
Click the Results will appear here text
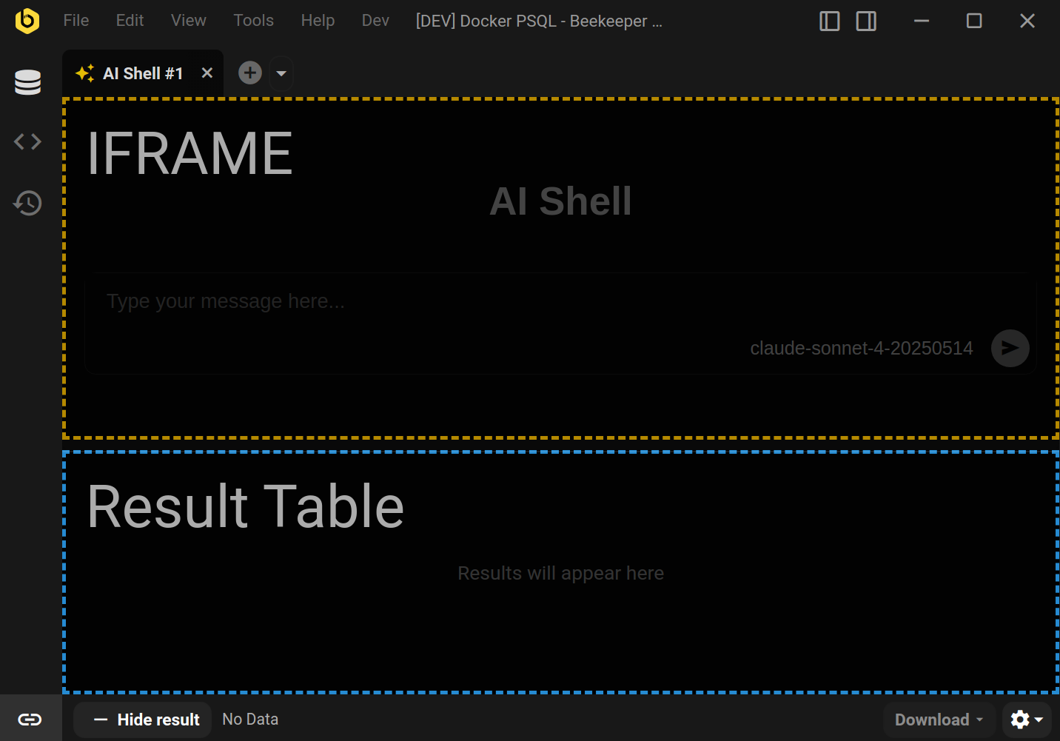(x=560, y=573)
